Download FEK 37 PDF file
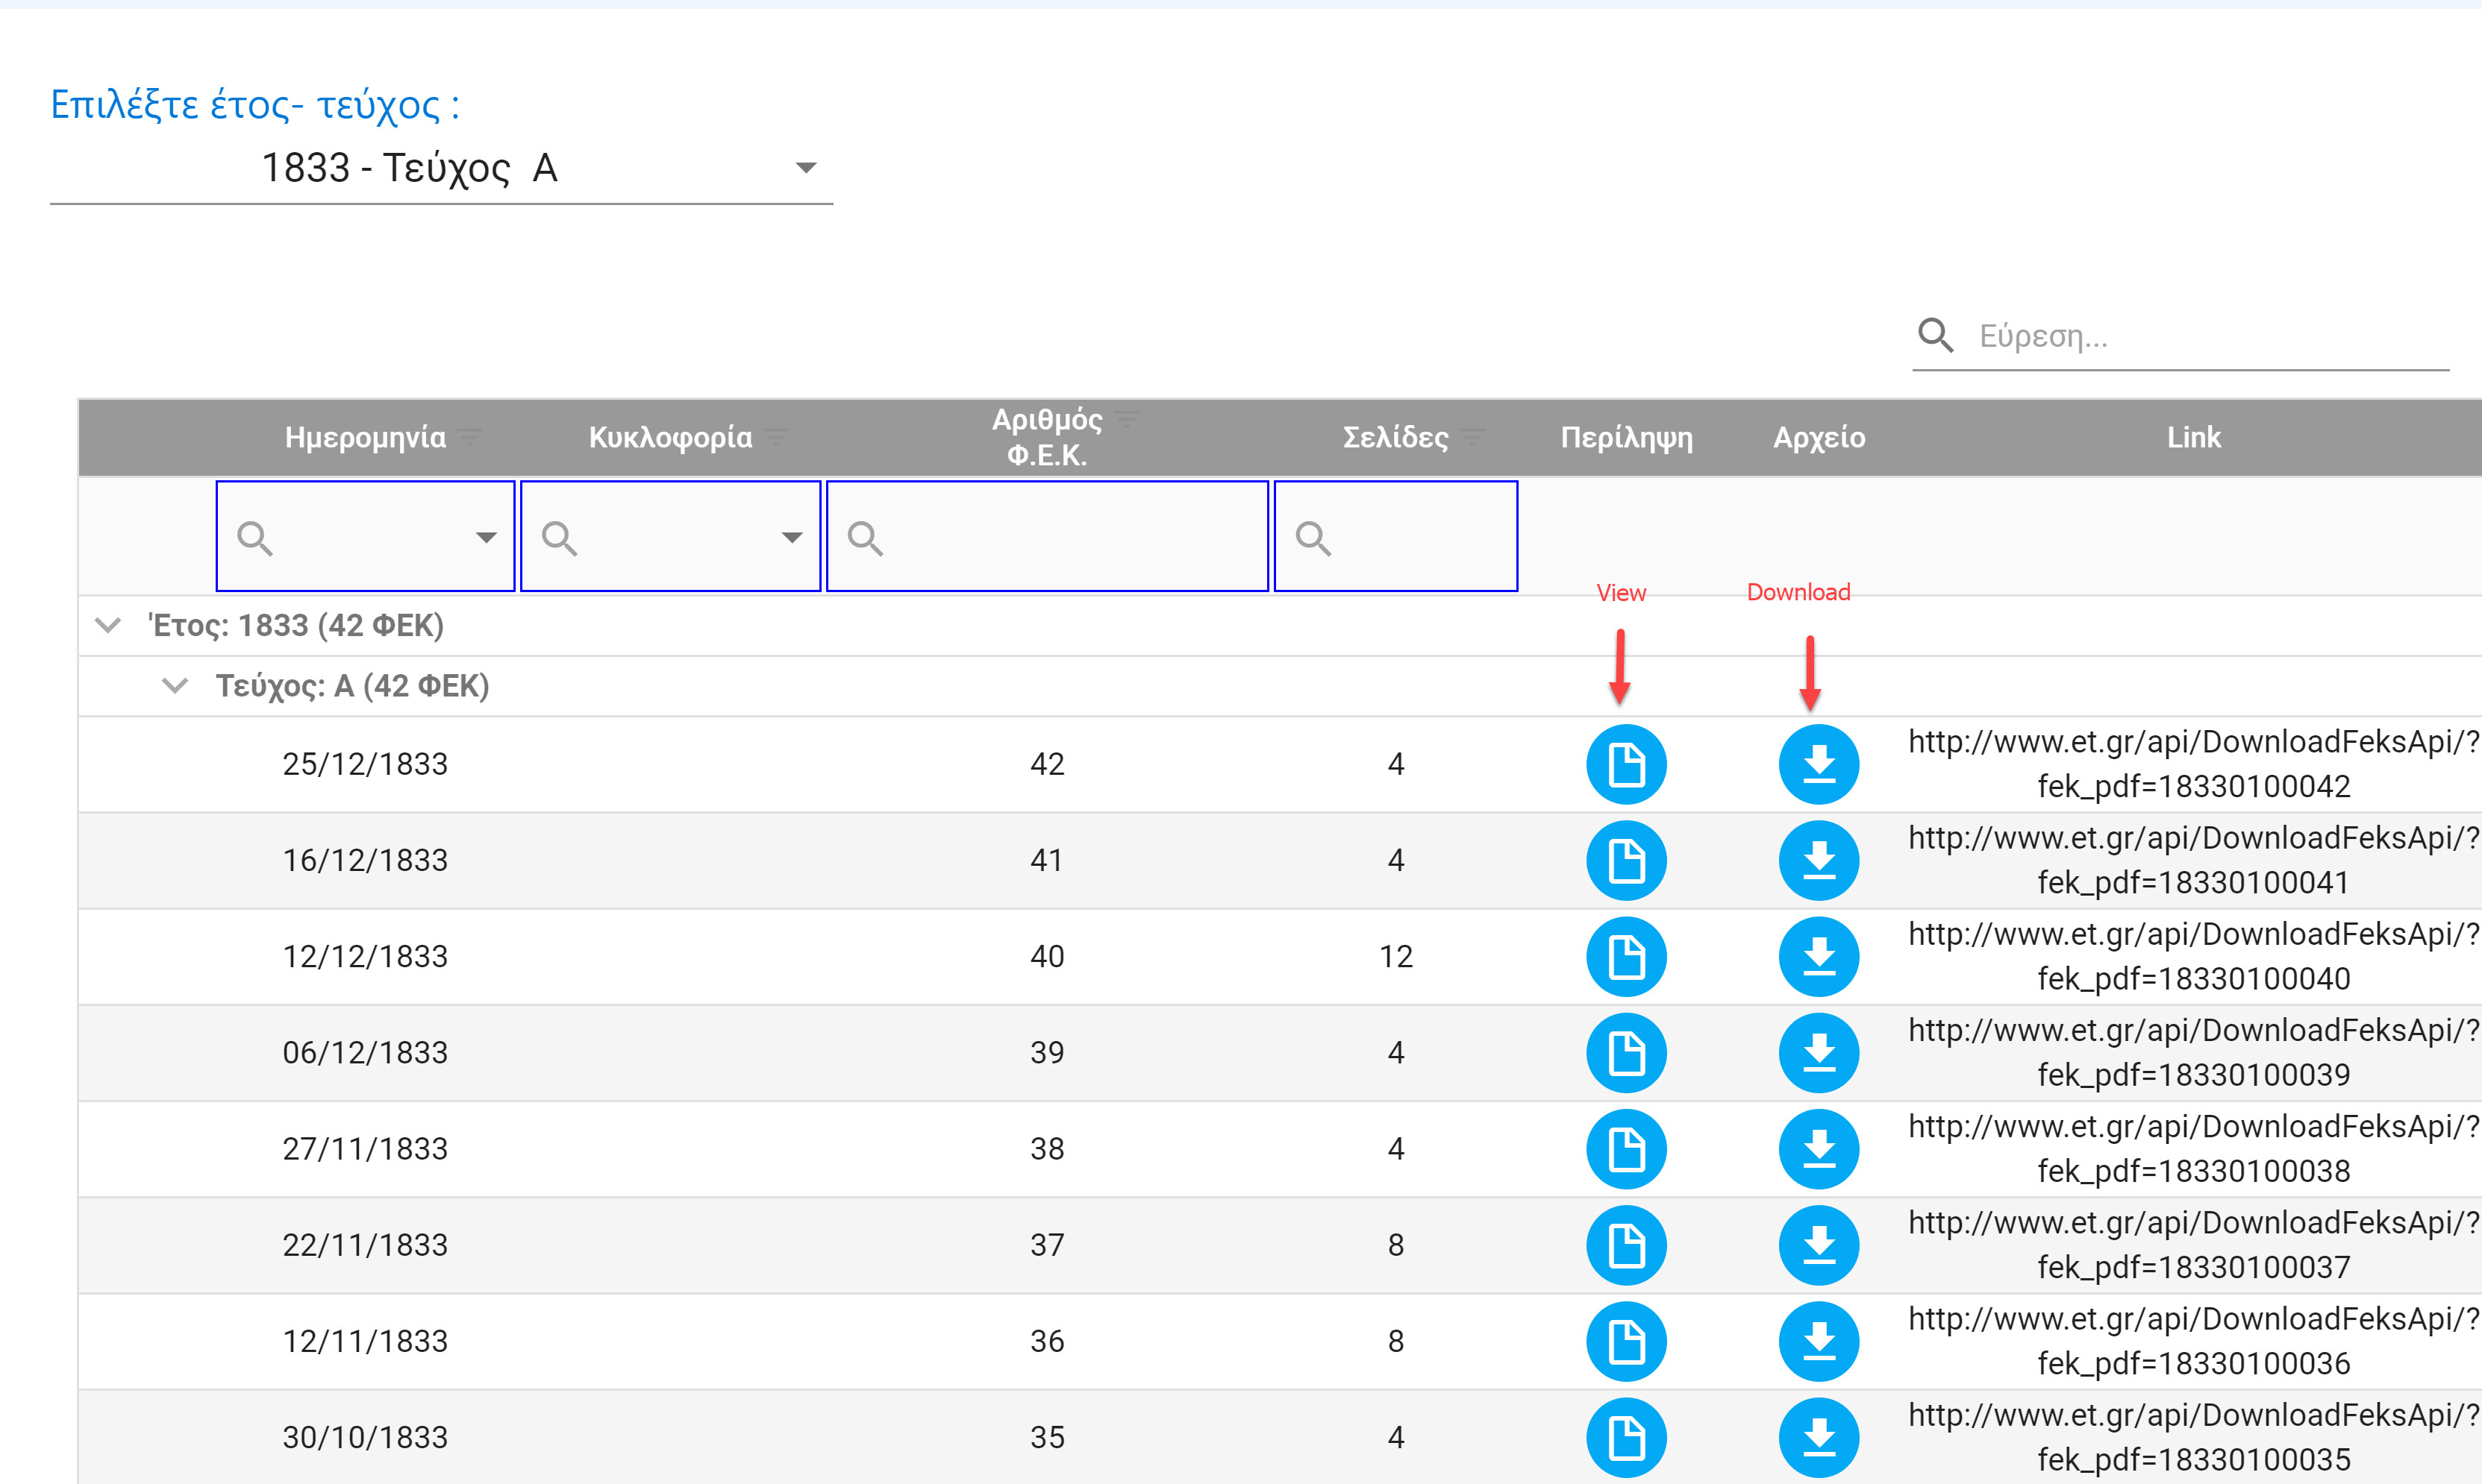The height and width of the screenshot is (1484, 2482). click(x=1818, y=1244)
